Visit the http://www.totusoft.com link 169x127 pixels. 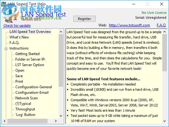pos(129,25)
